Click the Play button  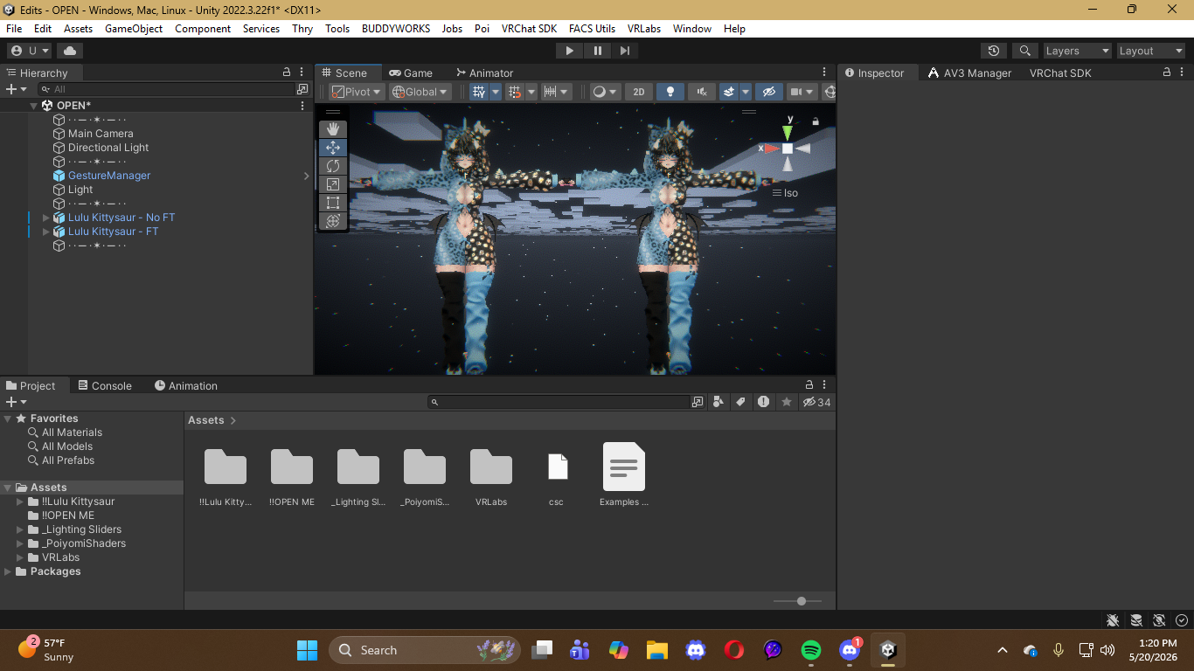pyautogui.click(x=569, y=51)
